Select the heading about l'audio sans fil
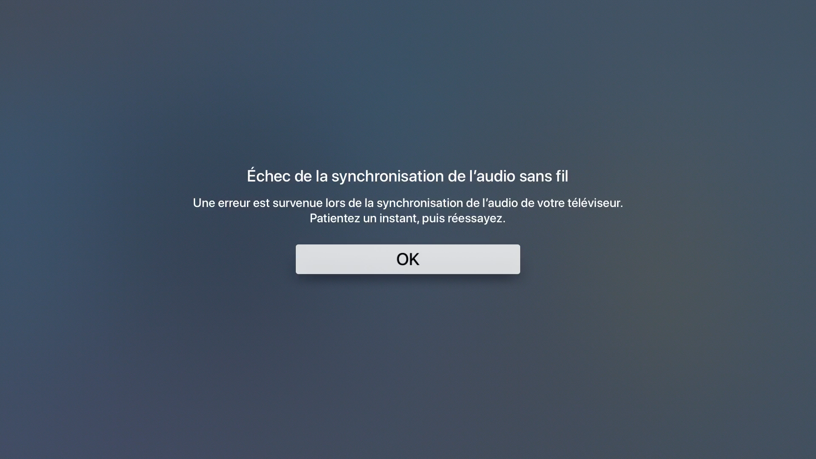 [x=408, y=176]
